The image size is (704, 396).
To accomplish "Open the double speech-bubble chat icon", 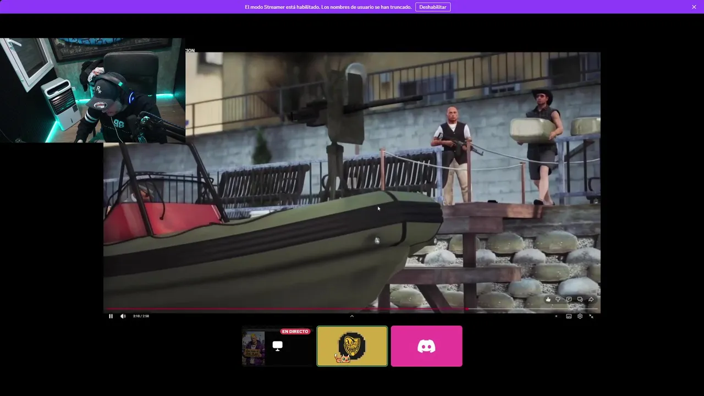I will [x=580, y=300].
